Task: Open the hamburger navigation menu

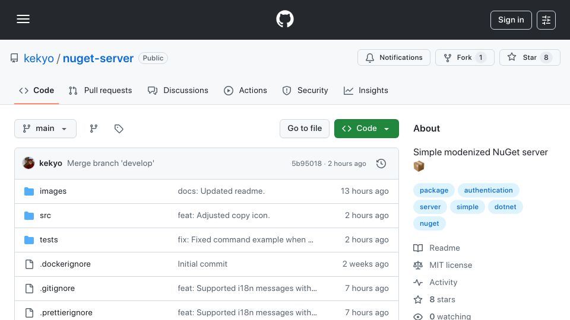Action: (23, 19)
